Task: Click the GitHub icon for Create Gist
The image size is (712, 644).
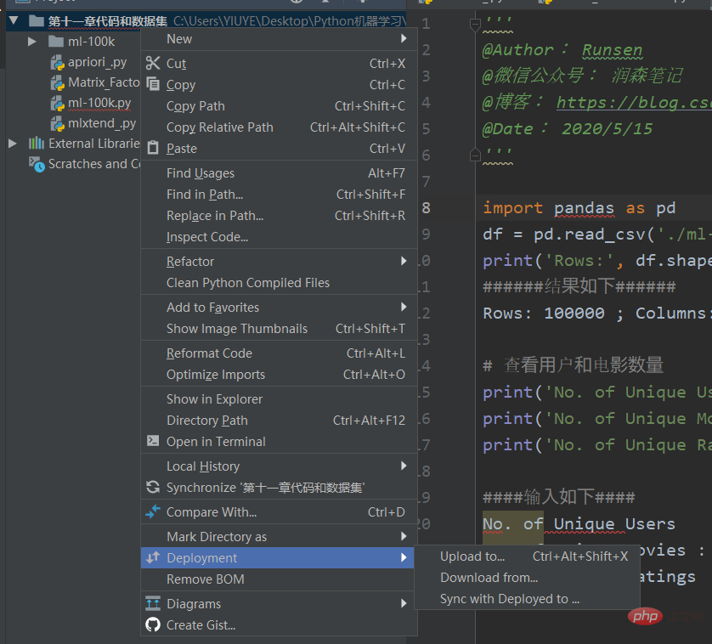Action: 153,625
